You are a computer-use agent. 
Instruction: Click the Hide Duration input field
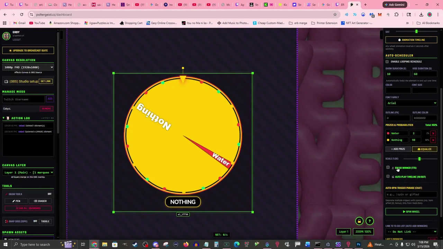(425, 74)
